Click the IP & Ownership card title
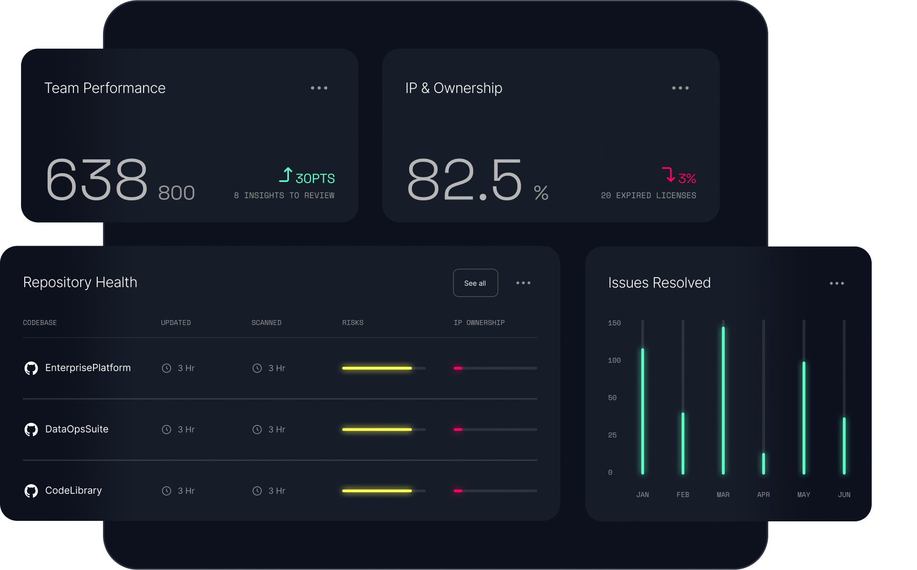The height and width of the screenshot is (570, 917). (x=454, y=88)
